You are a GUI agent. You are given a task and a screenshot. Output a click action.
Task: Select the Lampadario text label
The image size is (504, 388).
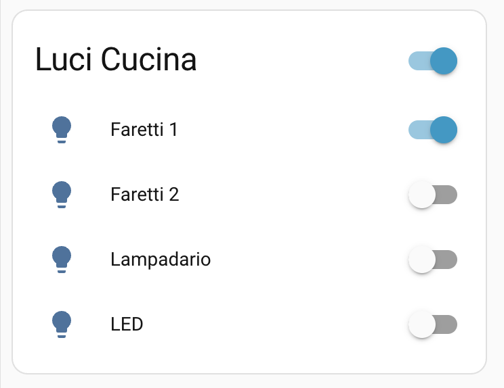pos(161,260)
